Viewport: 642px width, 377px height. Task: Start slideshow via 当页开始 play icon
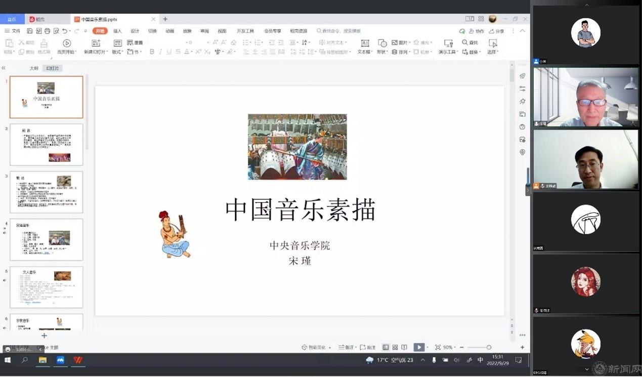coord(67,43)
